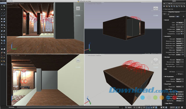Open the Linetype dropdown in General
The width and height of the screenshot is (186, 109).
pyautogui.click(x=180, y=27)
